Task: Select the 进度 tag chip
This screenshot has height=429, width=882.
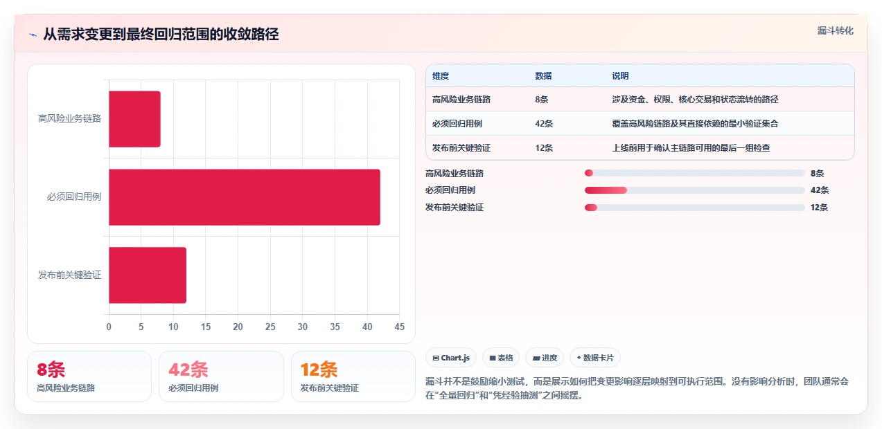Action: (545, 358)
